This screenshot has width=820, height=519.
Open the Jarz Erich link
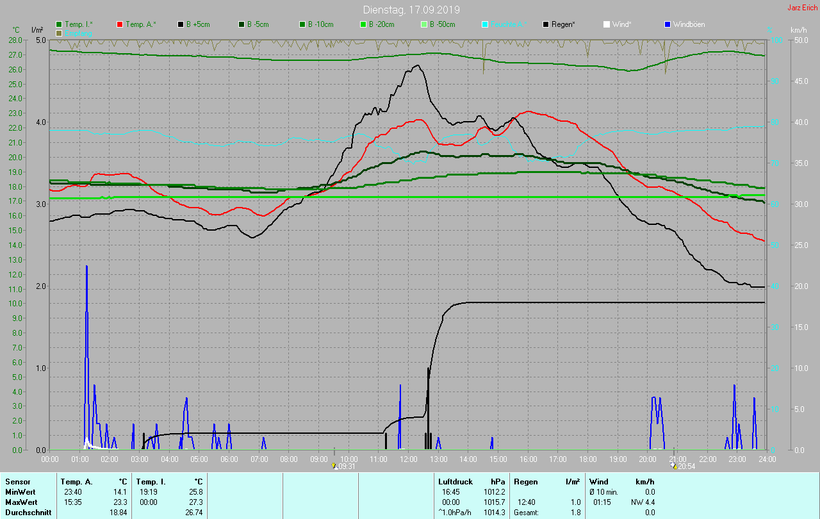point(802,8)
